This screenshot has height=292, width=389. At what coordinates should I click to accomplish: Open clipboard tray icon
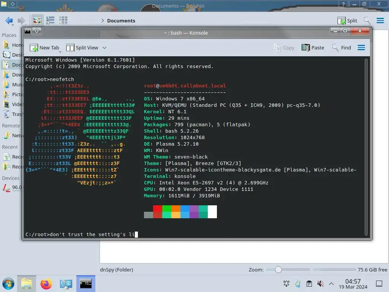coord(309,284)
